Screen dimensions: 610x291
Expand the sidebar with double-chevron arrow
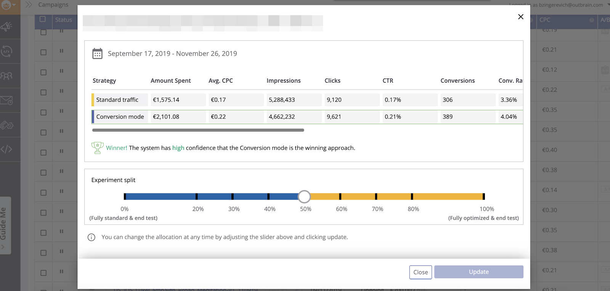click(x=29, y=5)
